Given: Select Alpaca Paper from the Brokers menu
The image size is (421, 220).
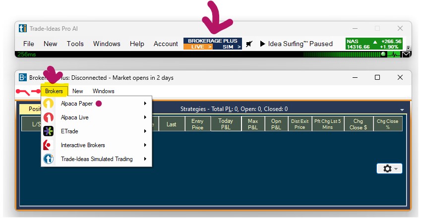Looking at the screenshot, I should (96, 104).
